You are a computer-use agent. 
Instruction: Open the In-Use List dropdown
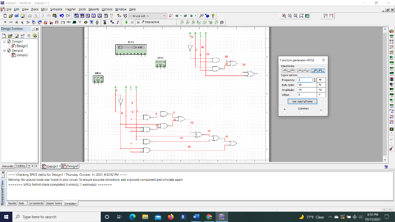coord(165,16)
